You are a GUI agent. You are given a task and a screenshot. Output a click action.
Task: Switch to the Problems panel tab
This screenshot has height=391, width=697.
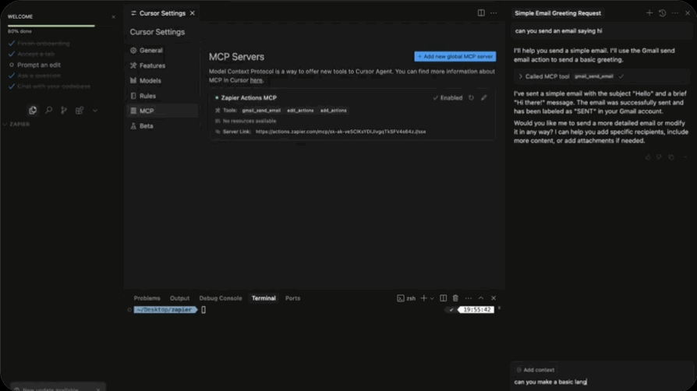pos(147,298)
